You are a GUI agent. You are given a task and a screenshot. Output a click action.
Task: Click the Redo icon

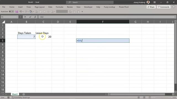26,12
